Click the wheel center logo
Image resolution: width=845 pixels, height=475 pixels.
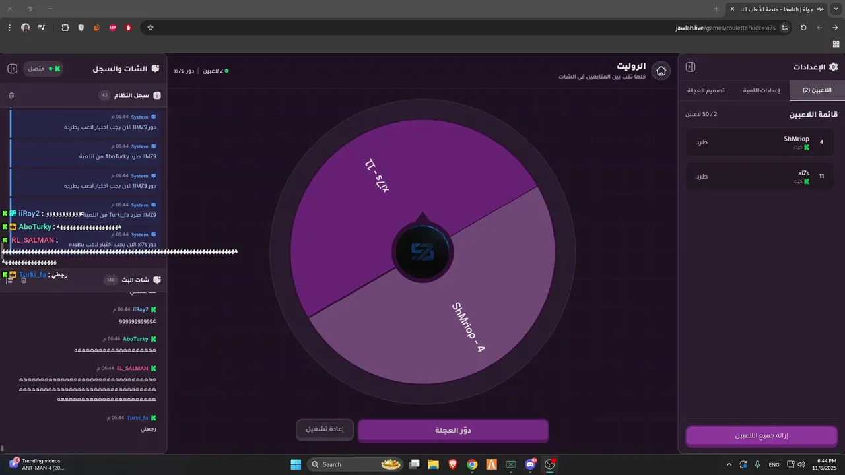(x=422, y=252)
